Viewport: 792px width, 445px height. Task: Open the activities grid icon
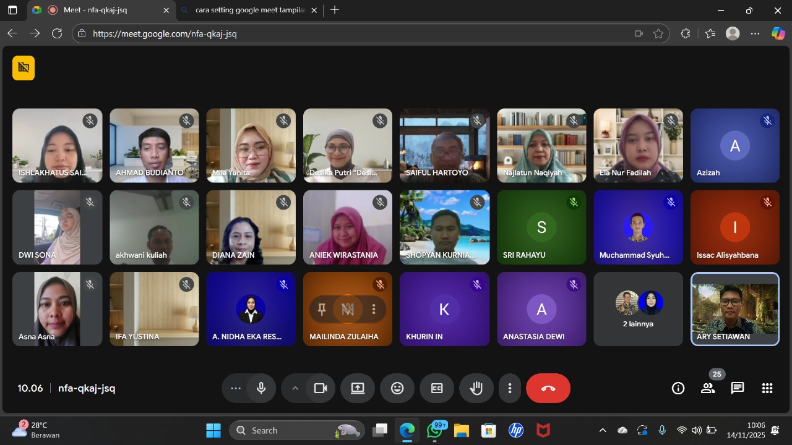(767, 388)
